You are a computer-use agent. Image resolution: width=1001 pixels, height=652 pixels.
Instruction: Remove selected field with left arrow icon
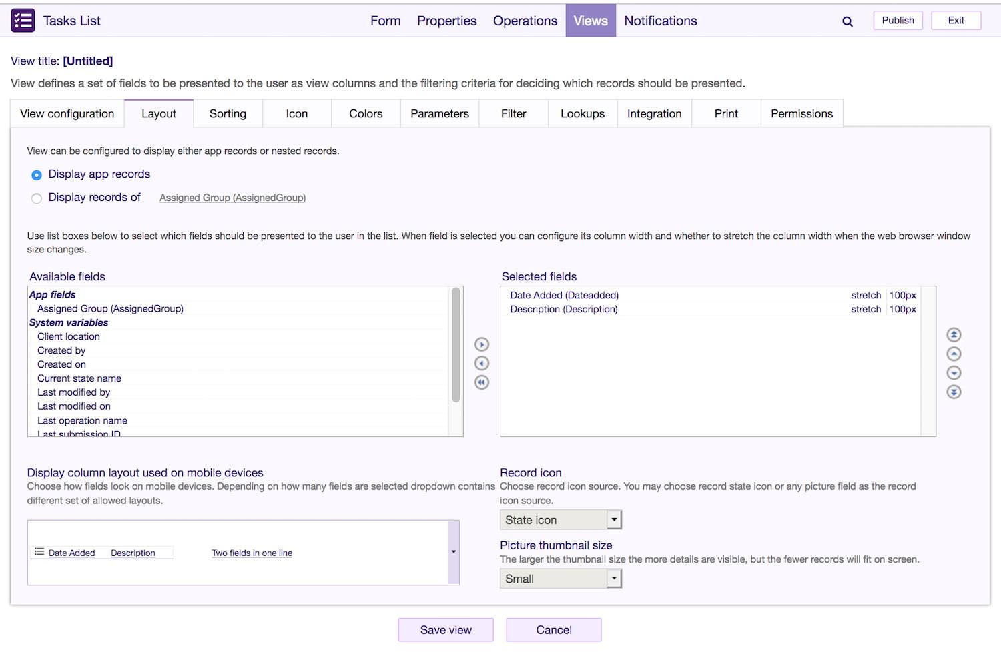[x=482, y=363]
